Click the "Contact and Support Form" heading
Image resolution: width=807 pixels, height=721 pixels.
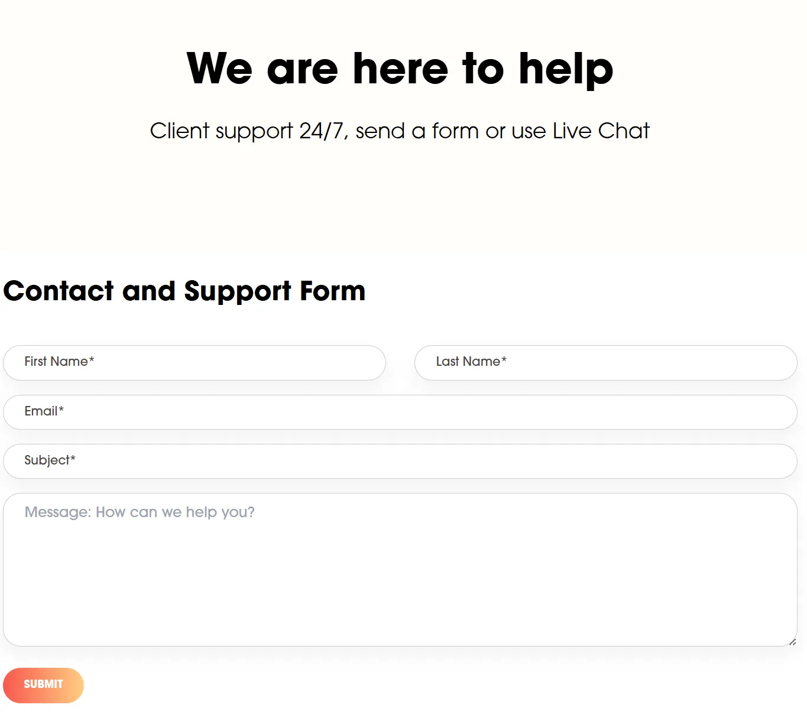(x=184, y=291)
